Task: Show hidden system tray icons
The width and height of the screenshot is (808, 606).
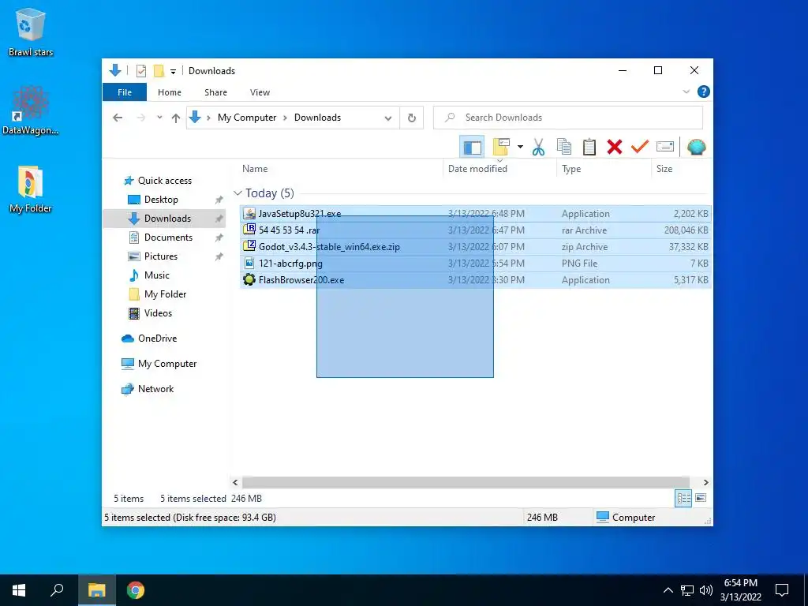Action: (x=668, y=590)
